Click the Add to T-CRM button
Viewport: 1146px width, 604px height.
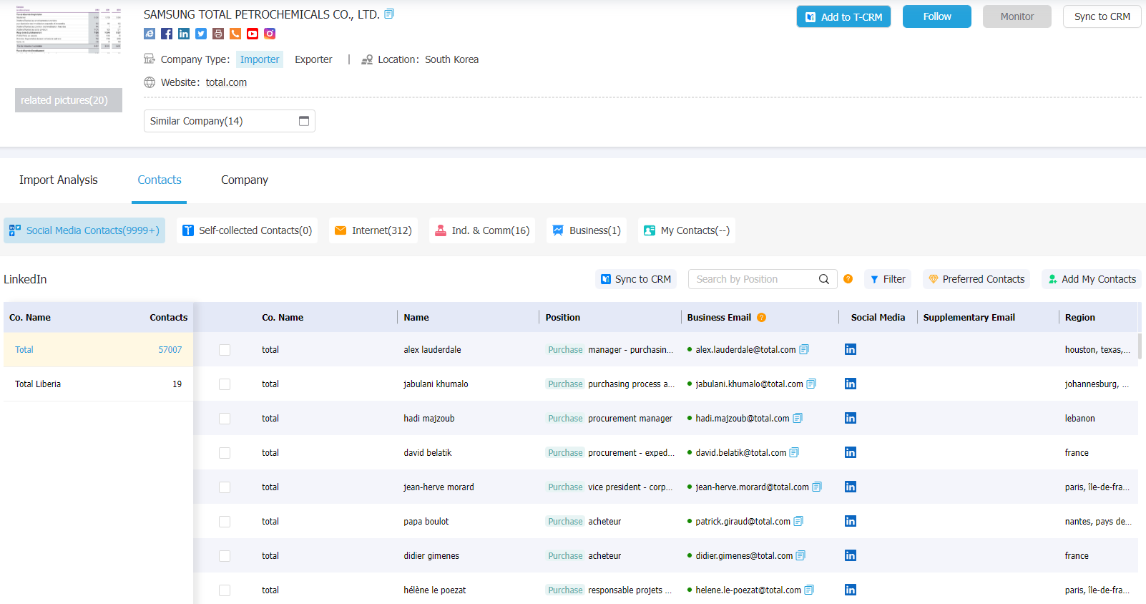tap(843, 16)
